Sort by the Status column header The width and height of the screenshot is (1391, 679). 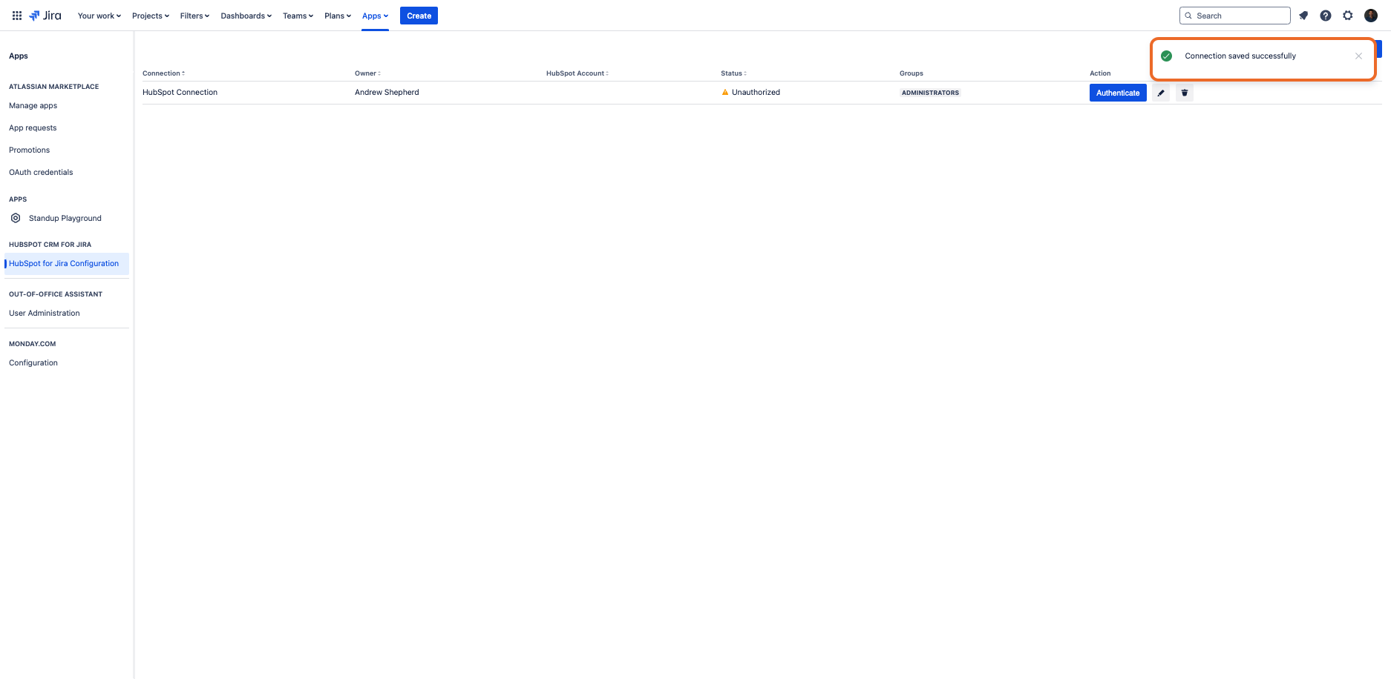pos(733,73)
